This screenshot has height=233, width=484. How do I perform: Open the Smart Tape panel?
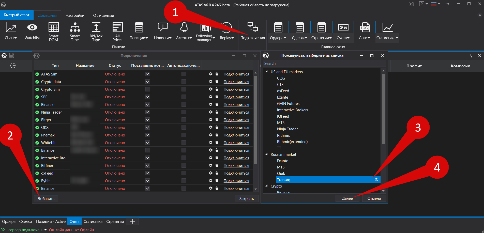(x=75, y=32)
